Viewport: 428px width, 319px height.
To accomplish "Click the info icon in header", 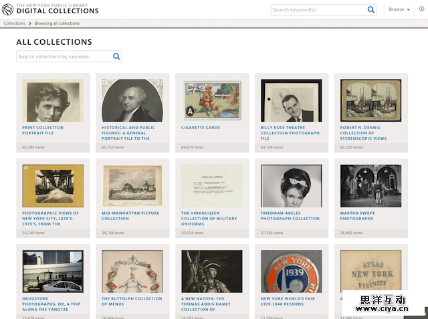I will (421, 9).
